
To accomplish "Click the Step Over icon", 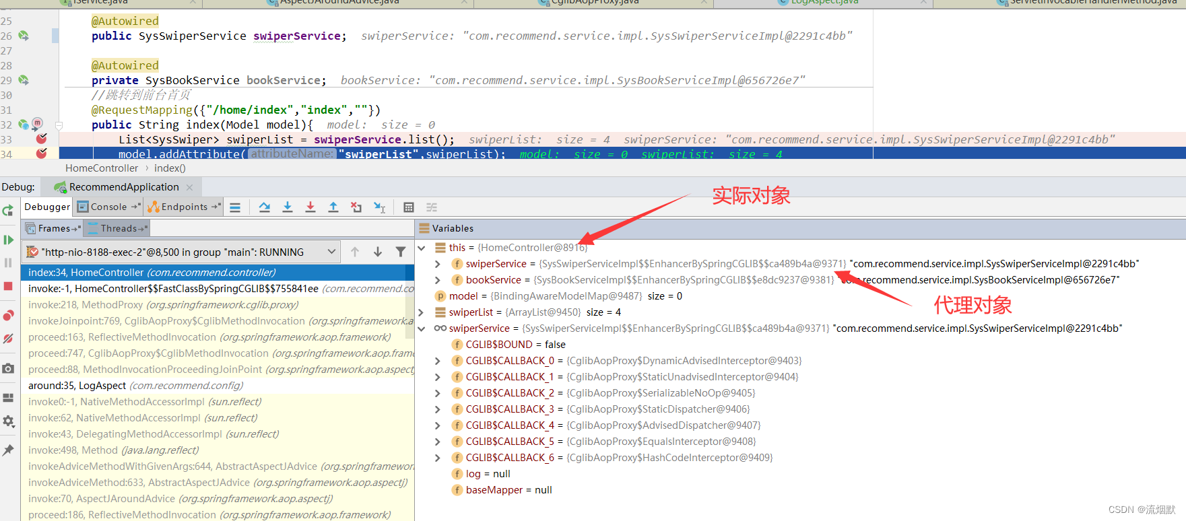I will pyautogui.click(x=265, y=207).
